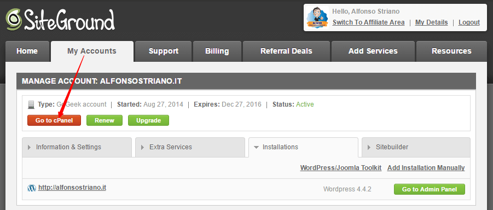
Task: Open the Billing tab
Action: (217, 51)
